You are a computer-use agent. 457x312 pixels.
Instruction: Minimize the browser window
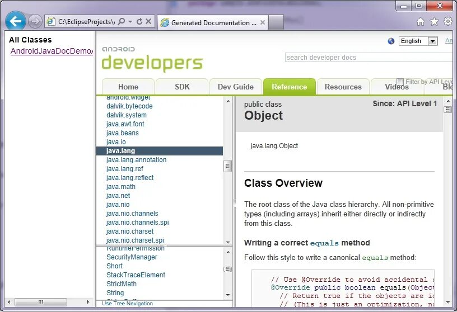pyautogui.click(x=404, y=6)
